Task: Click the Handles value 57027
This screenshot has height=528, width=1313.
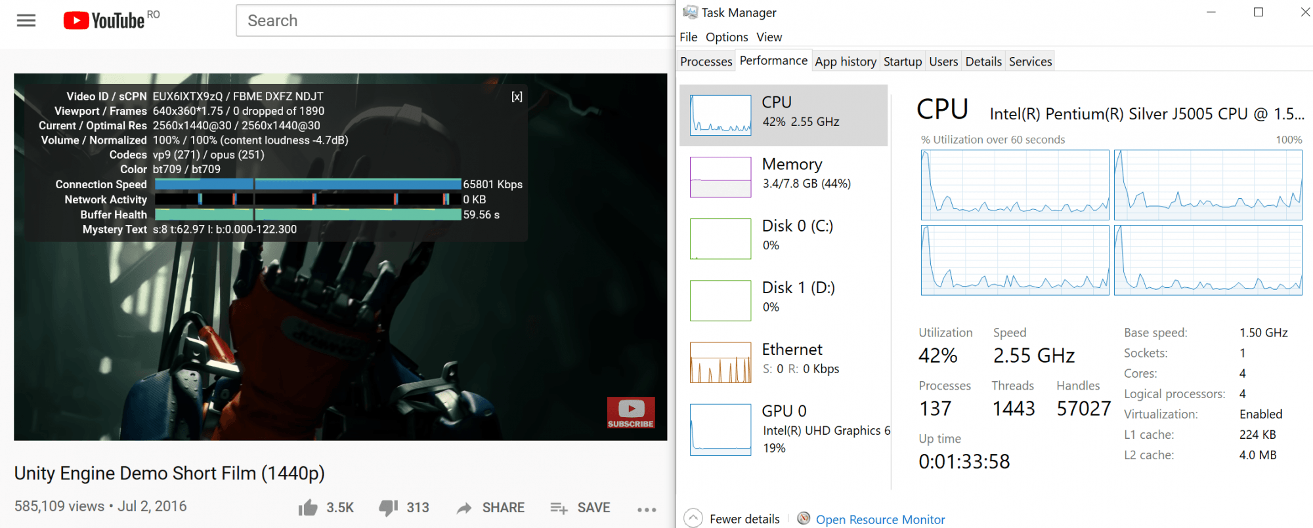Action: (1084, 409)
